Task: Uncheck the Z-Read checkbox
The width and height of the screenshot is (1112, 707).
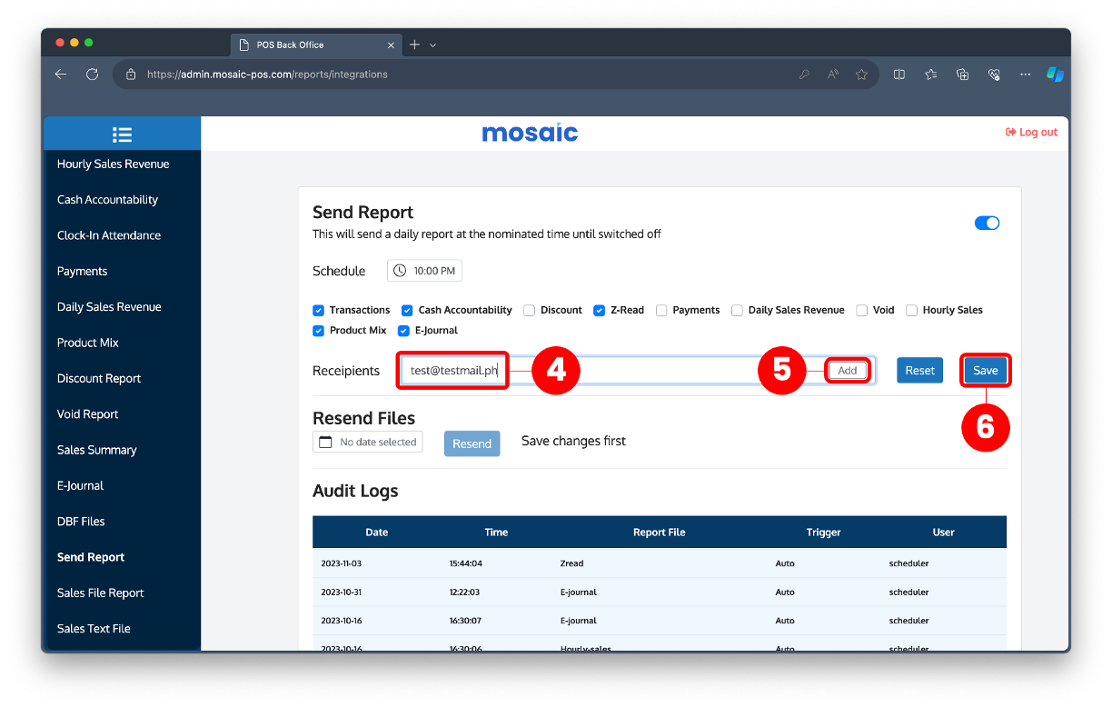Action: click(600, 310)
